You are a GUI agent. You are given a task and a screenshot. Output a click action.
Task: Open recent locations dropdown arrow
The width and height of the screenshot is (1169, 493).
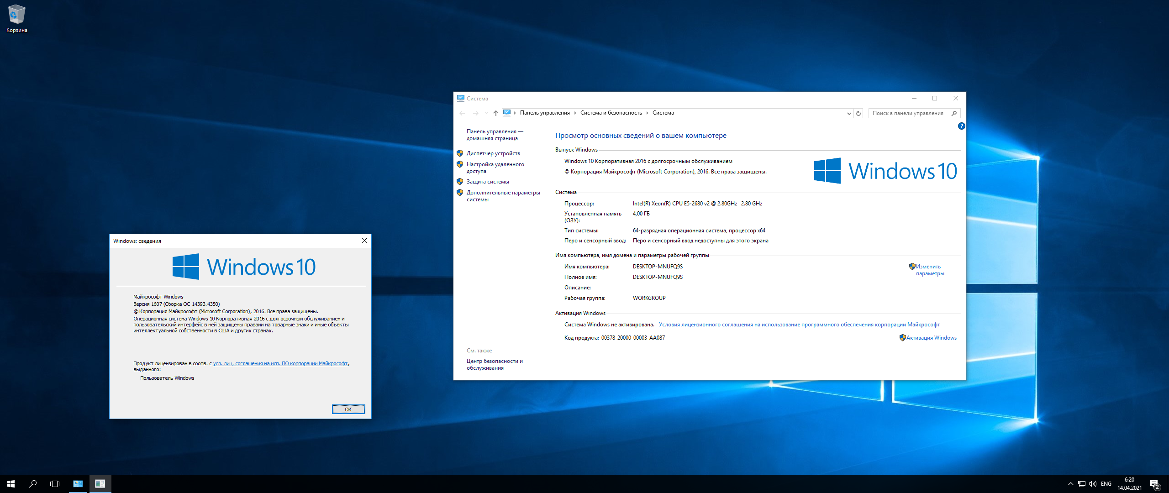click(486, 113)
